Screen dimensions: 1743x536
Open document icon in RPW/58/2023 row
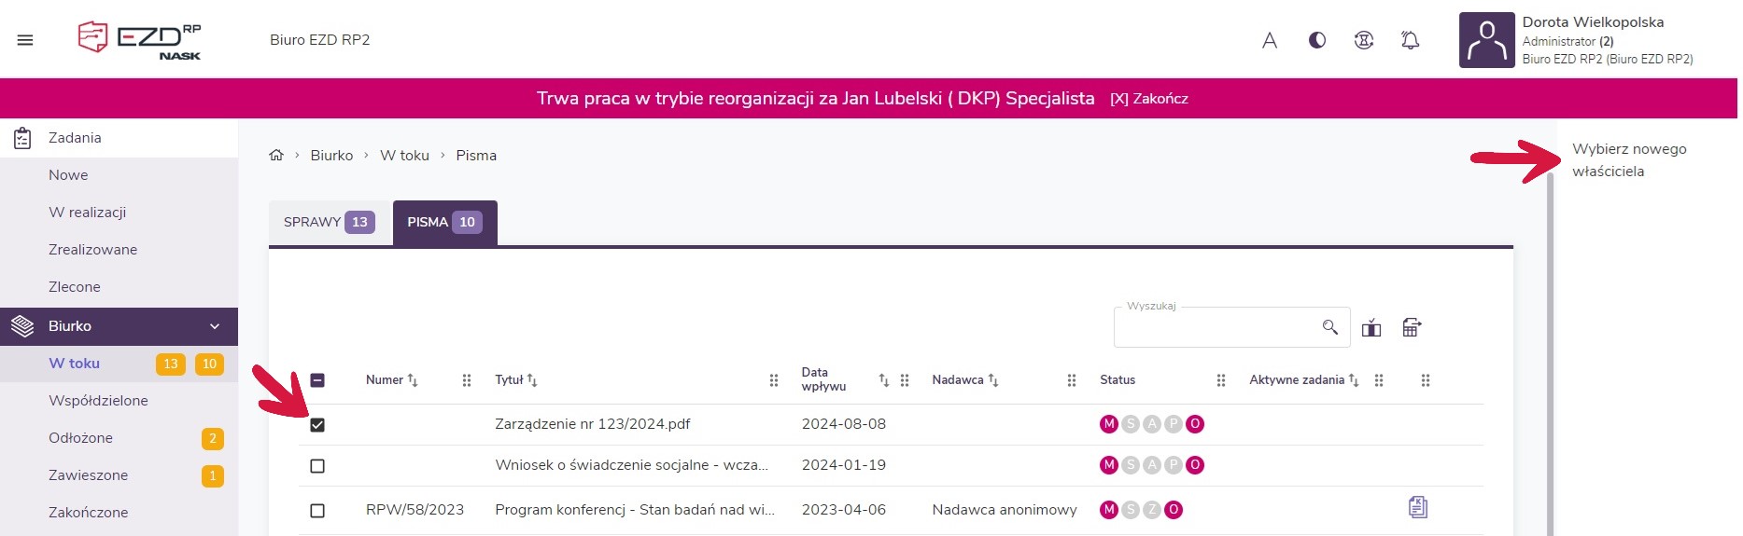coord(1418,508)
